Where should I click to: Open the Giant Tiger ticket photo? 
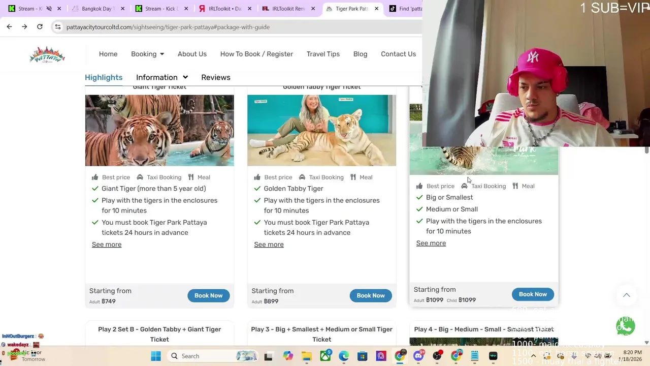point(159,130)
